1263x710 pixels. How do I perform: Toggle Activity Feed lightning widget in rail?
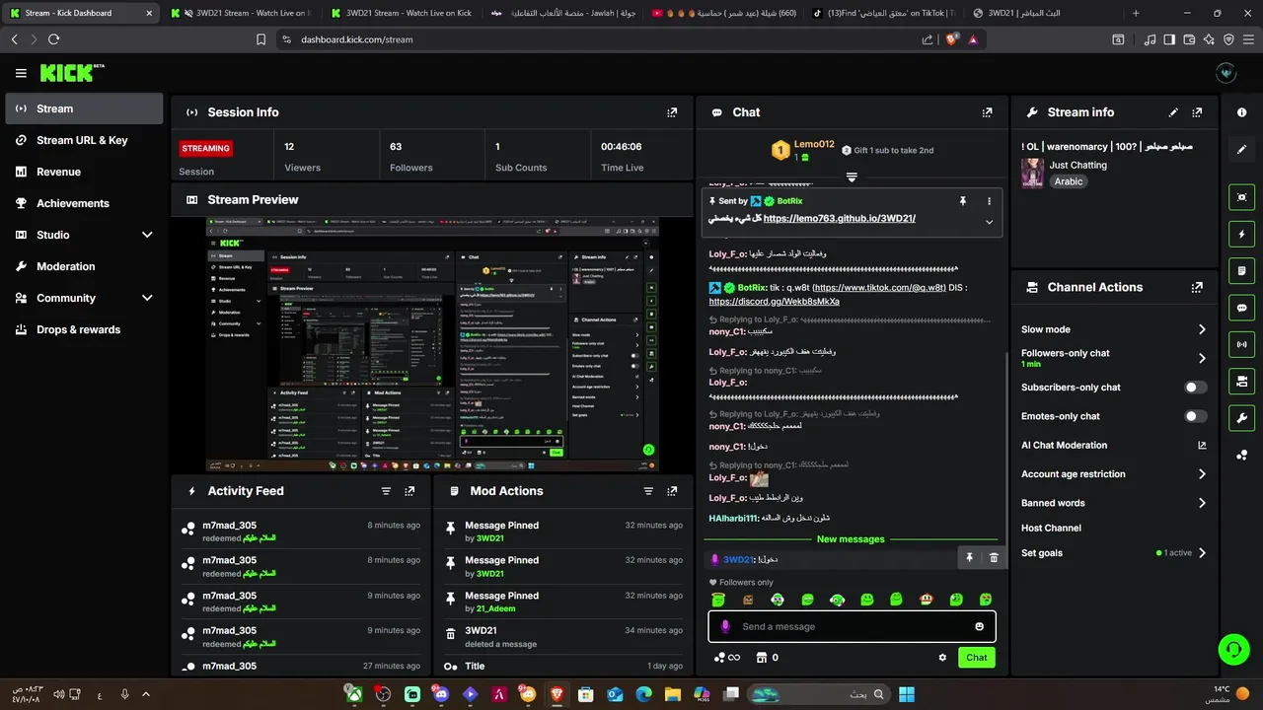[1241, 235]
